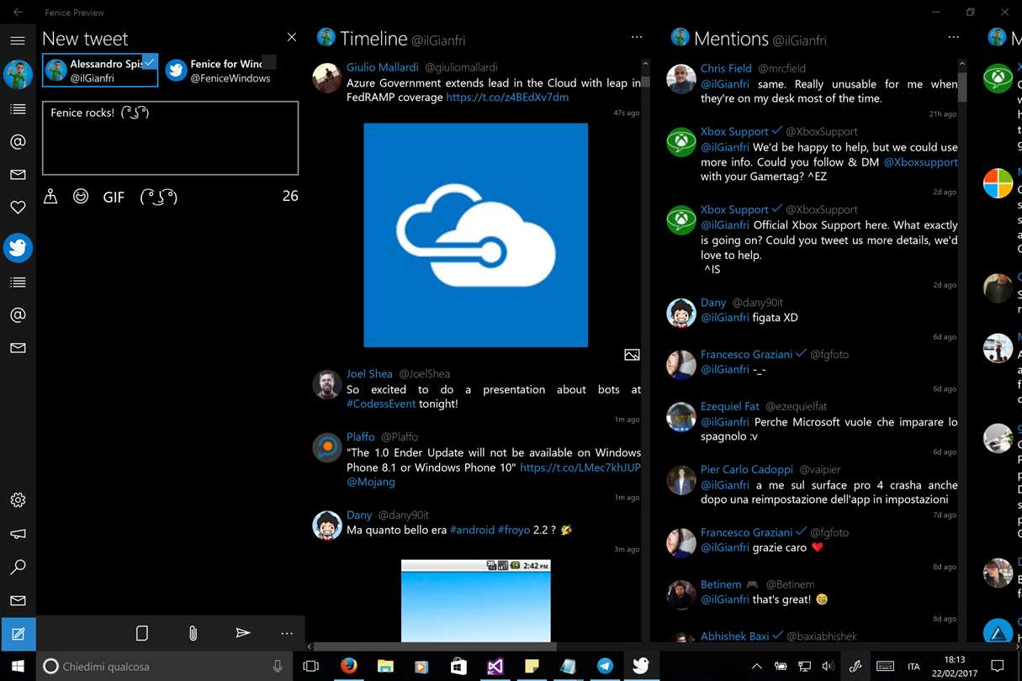Open Pier Carlo Cadoppi profile name

click(747, 469)
